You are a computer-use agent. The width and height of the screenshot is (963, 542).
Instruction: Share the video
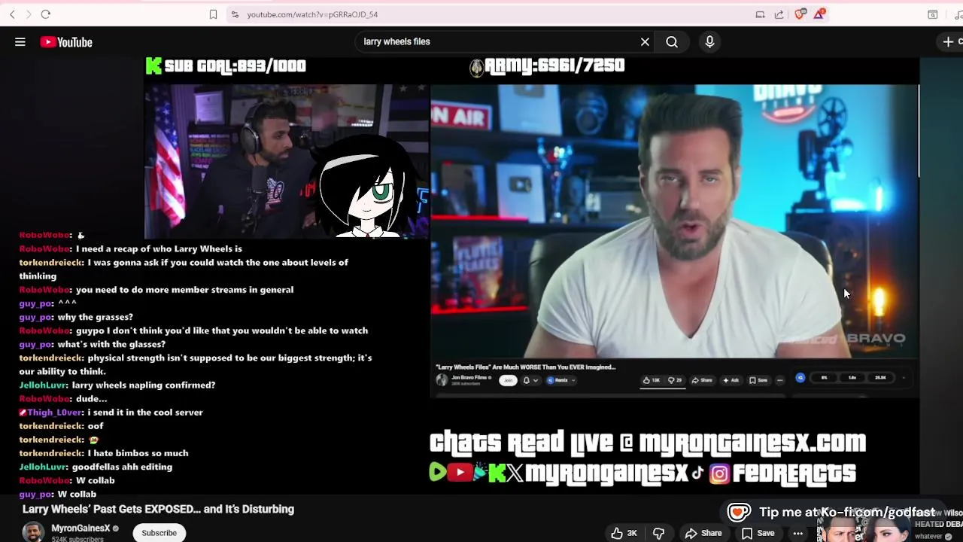click(x=703, y=533)
